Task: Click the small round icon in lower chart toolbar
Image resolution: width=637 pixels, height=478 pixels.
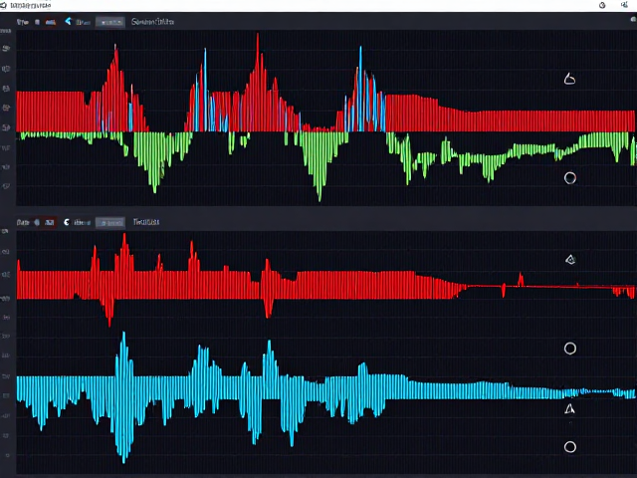Action: [37, 222]
